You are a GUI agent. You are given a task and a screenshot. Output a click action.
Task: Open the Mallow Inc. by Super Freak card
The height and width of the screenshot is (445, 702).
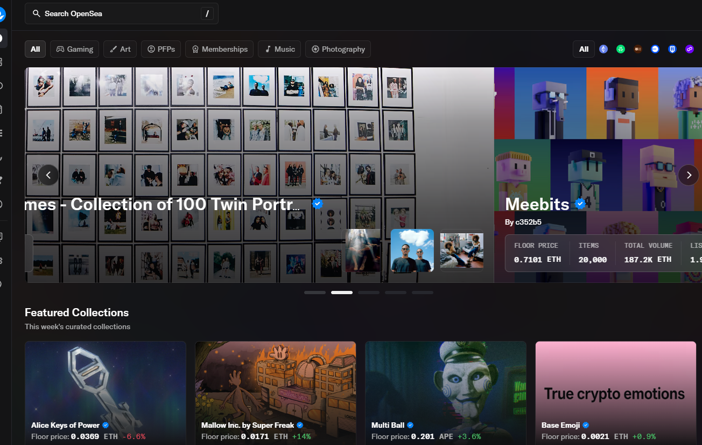(276, 393)
